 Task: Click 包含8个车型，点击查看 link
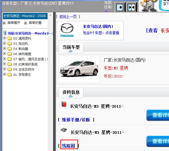pos(101,33)
